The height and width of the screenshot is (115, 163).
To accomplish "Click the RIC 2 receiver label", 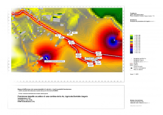I will pyautogui.click(x=58, y=35).
